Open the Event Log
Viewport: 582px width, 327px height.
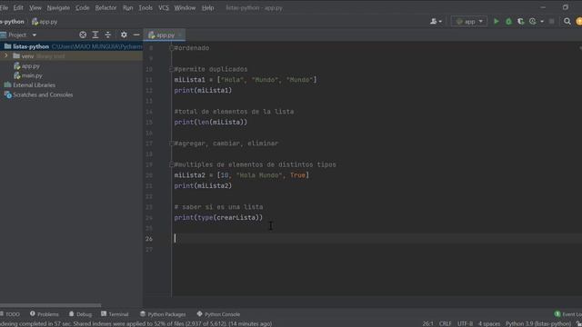[568, 314]
